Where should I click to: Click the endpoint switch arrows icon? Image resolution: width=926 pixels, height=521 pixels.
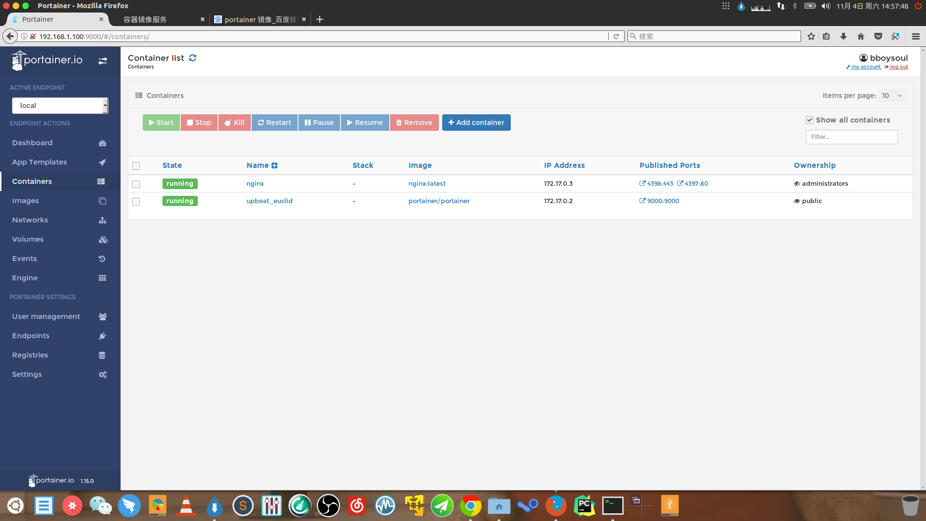pos(103,61)
